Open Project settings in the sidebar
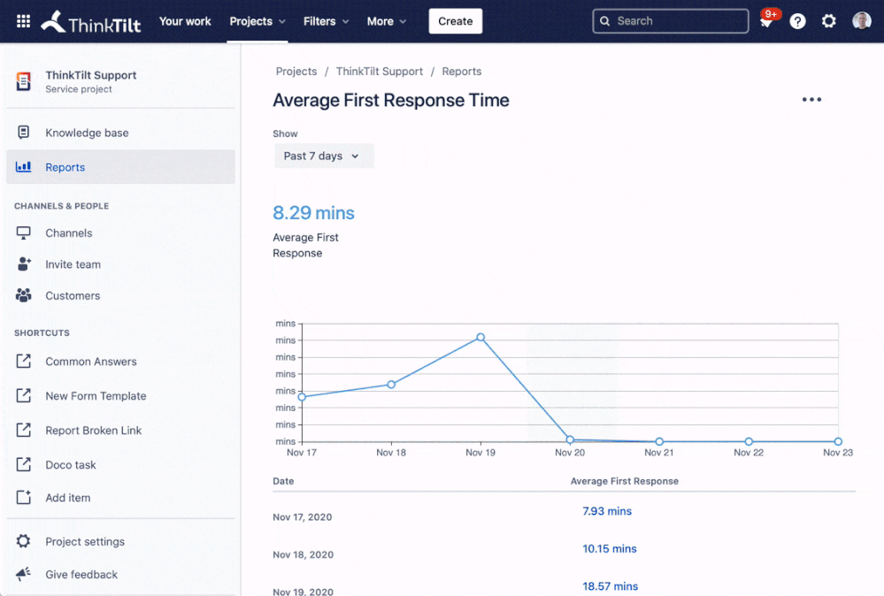The height and width of the screenshot is (596, 884). [85, 541]
